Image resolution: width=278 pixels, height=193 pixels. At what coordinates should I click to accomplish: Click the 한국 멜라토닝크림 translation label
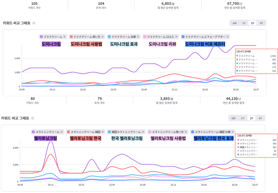tap(127, 138)
